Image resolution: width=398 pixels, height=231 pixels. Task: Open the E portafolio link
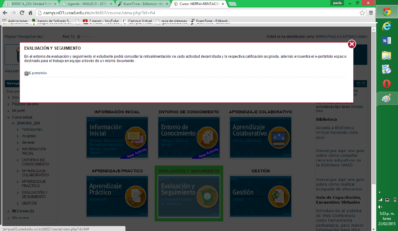(x=38, y=73)
